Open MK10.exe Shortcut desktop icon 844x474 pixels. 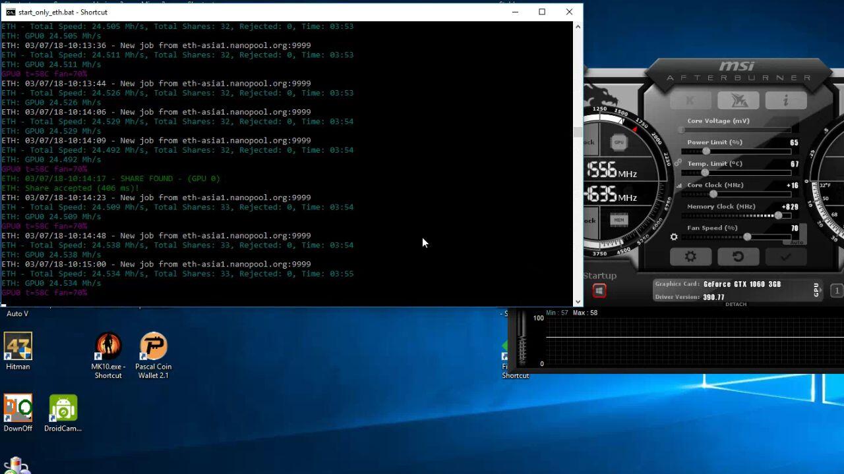(108, 355)
